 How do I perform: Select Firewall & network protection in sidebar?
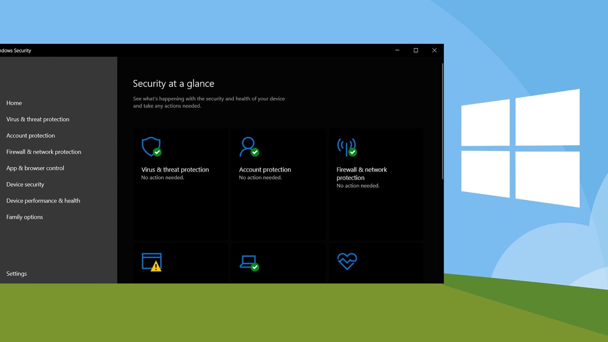44,152
